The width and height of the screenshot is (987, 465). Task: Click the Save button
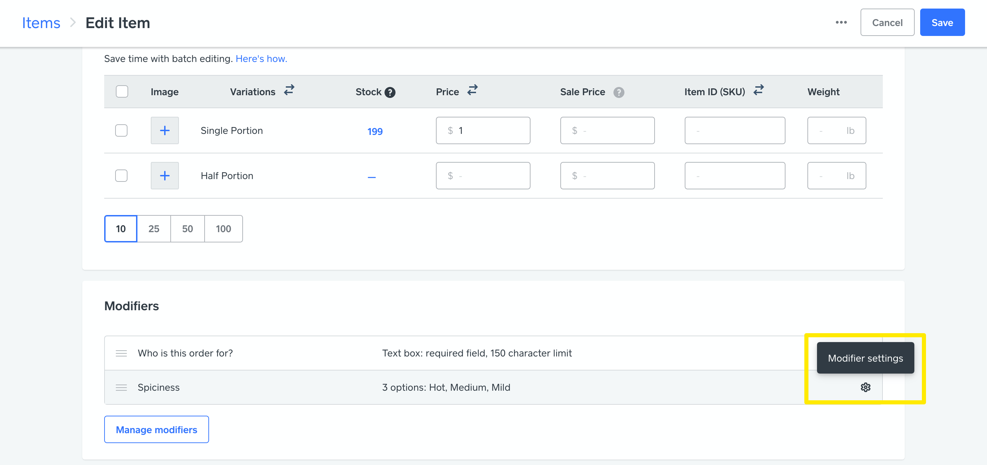pyautogui.click(x=942, y=23)
